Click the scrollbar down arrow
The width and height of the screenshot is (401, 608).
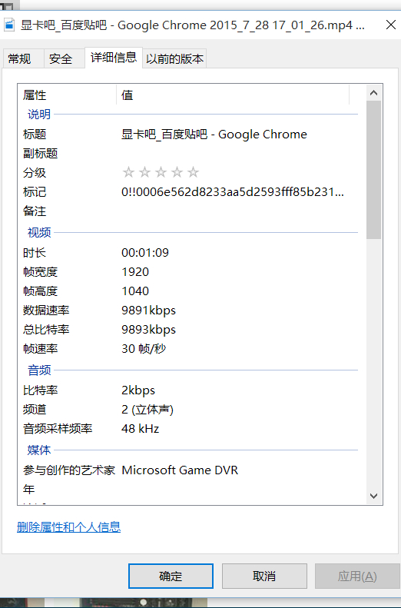[x=373, y=496]
